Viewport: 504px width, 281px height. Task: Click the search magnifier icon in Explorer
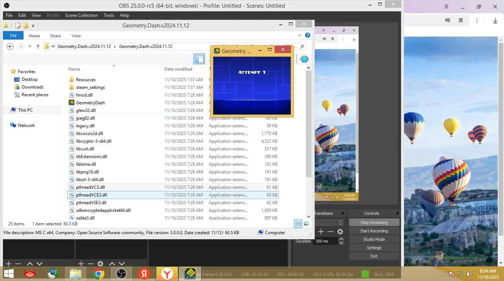coord(302,46)
